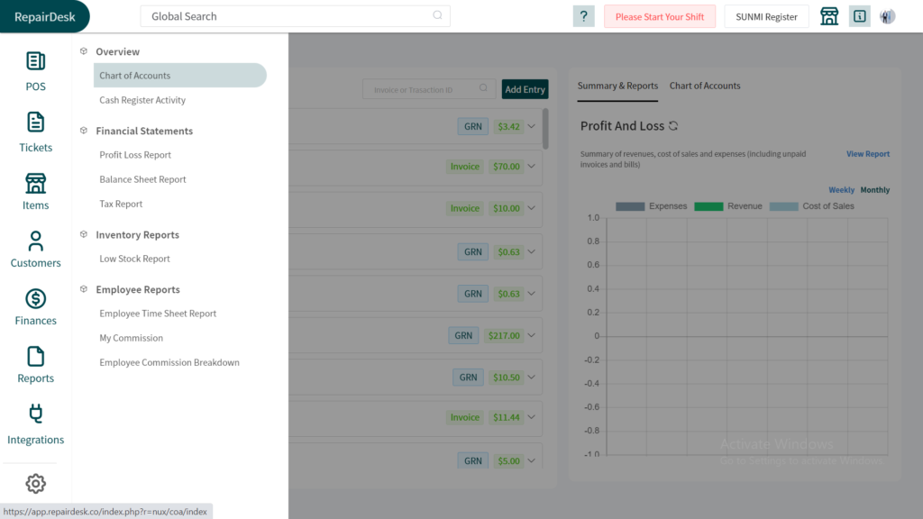This screenshot has width=923, height=519.
Task: Click the Add Entry button
Action: pos(525,89)
